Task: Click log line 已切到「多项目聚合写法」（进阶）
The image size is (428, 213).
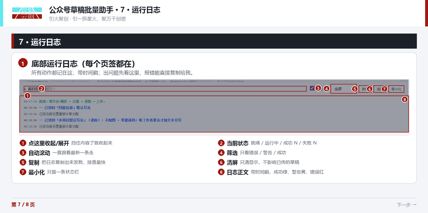Action: point(102,120)
